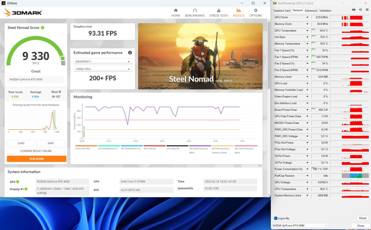Toggle the CPU Temperature teal legend swatch
This screenshot has width=371, height=230.
pos(109,146)
